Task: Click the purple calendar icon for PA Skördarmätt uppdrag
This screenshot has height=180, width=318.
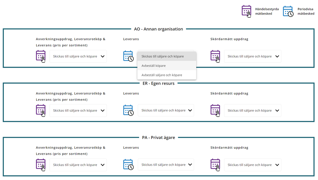Action: [215, 165]
